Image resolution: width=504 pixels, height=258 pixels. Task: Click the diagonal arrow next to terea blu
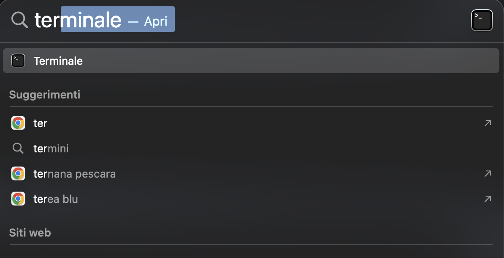coord(488,199)
